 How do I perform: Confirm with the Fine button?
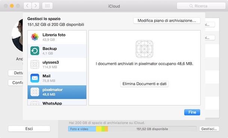pos(192,112)
